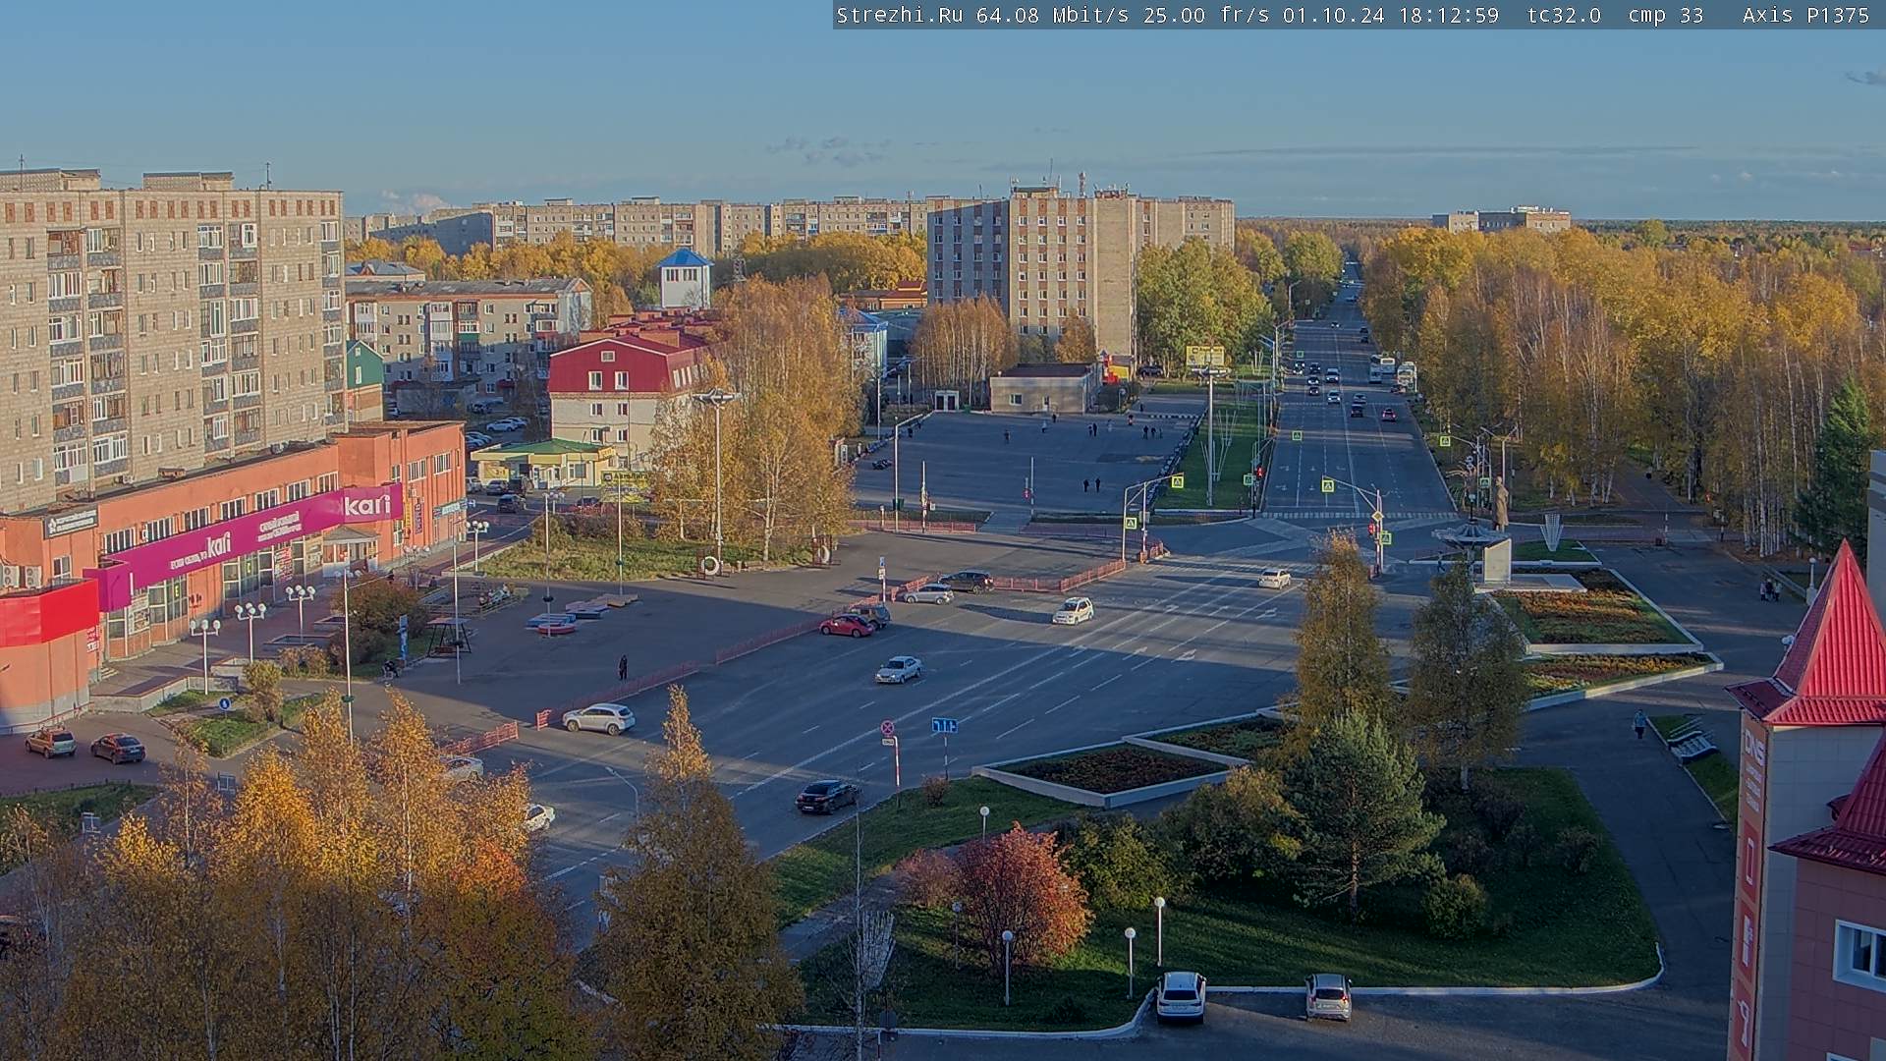This screenshot has width=1886, height=1061.
Task: Click the 25.00 fr/s frame rate value
Action: (x=1205, y=15)
